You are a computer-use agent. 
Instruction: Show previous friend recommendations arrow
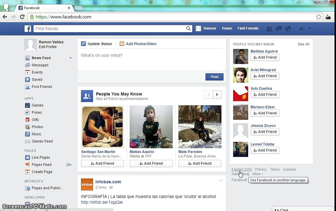click(208, 95)
